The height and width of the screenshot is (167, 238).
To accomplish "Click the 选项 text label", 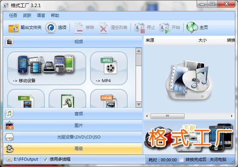I will point(62,27).
